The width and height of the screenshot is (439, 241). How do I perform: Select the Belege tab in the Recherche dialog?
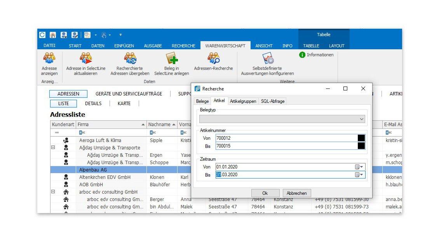(x=202, y=101)
